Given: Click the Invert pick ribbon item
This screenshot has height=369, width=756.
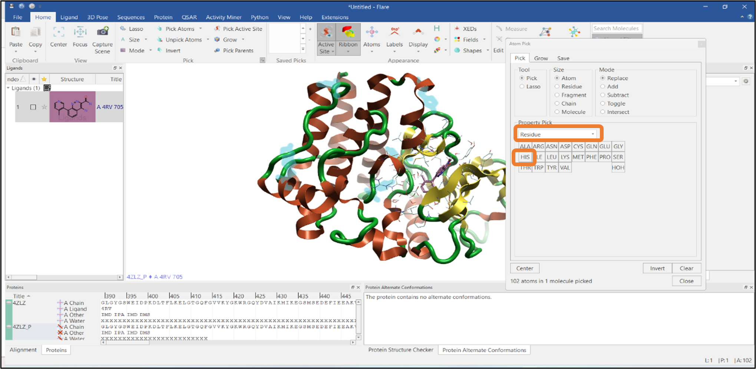Looking at the screenshot, I should (169, 50).
